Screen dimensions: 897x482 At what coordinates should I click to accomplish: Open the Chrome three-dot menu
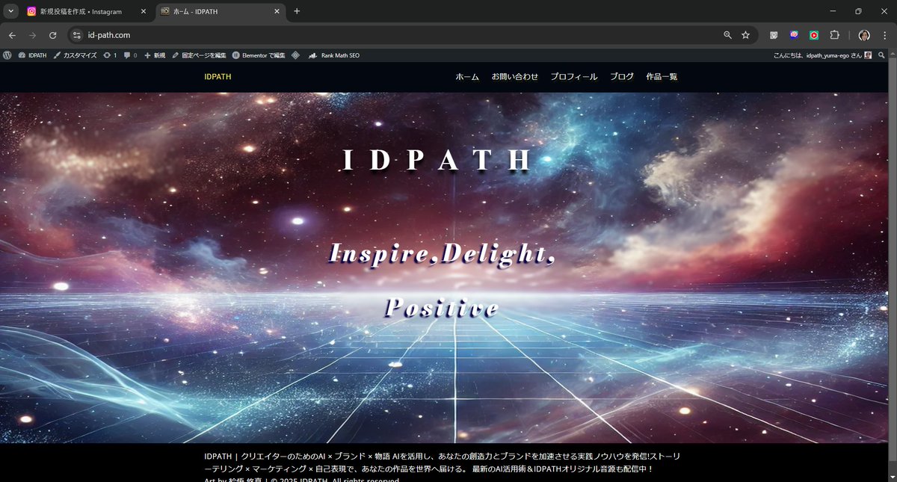(884, 35)
